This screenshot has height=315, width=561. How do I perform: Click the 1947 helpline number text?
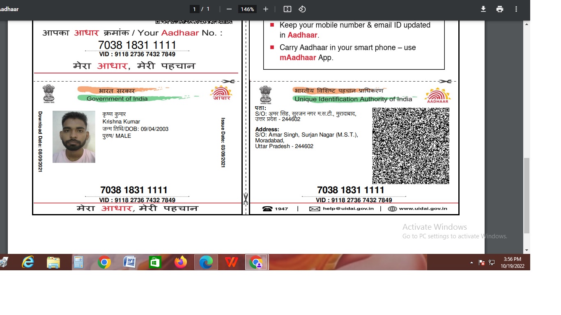[281, 209]
